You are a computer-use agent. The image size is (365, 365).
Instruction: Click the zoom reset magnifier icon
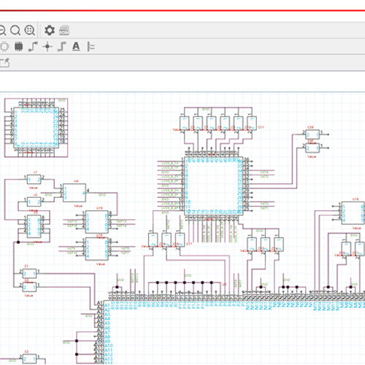[15, 31]
